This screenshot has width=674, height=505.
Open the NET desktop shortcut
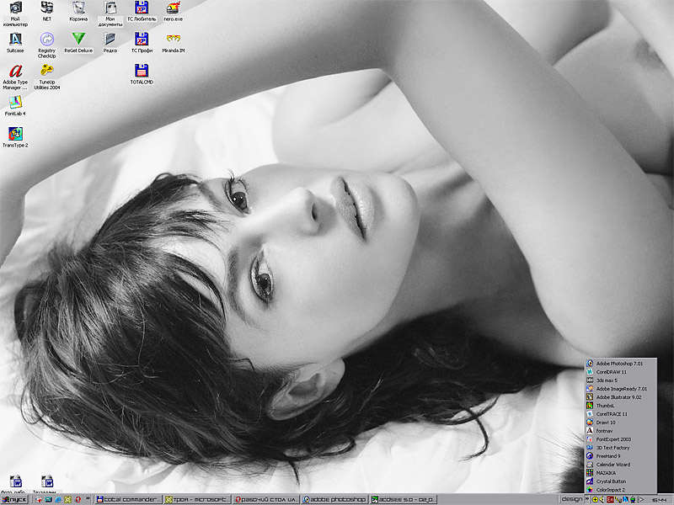[x=47, y=11]
